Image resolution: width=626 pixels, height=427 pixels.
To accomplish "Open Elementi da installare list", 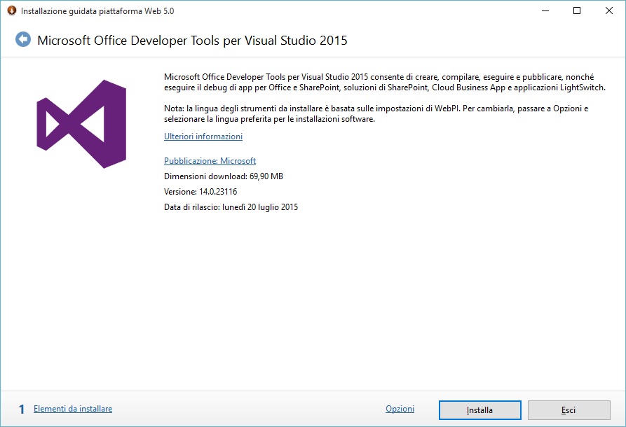I will click(x=73, y=409).
